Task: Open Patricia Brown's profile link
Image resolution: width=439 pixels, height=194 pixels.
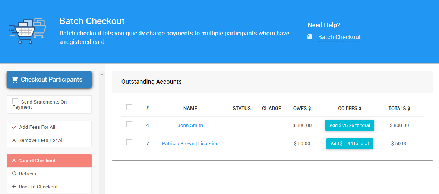Action: click(x=178, y=144)
